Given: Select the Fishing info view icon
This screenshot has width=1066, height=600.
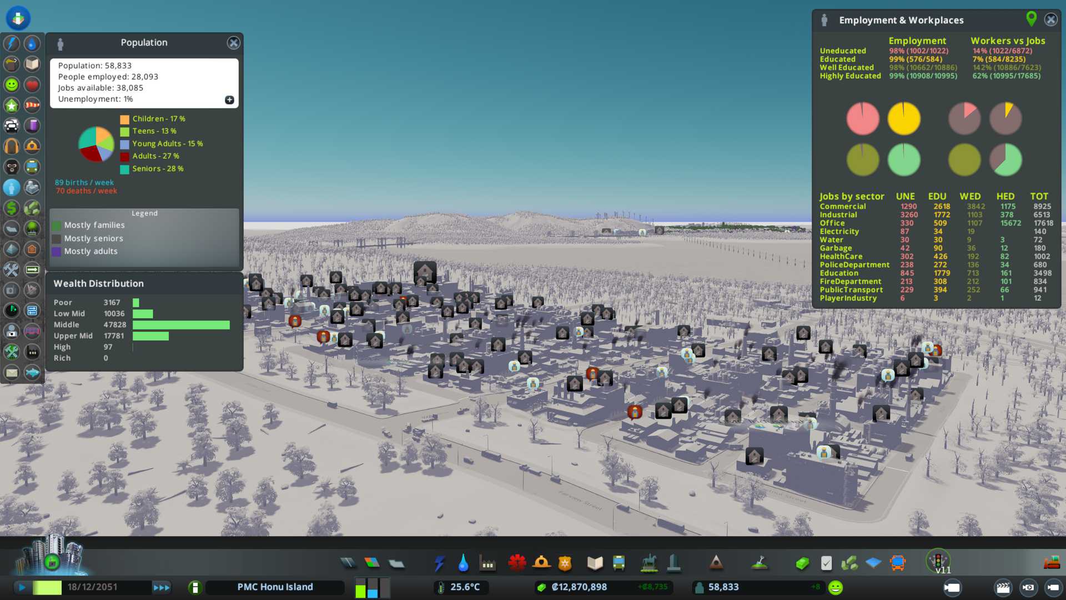Looking at the screenshot, I should click(x=32, y=372).
